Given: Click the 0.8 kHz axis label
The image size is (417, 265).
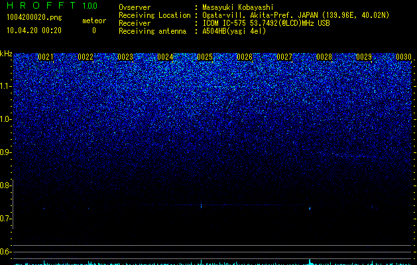Looking at the screenshot, I should click(x=5, y=185).
